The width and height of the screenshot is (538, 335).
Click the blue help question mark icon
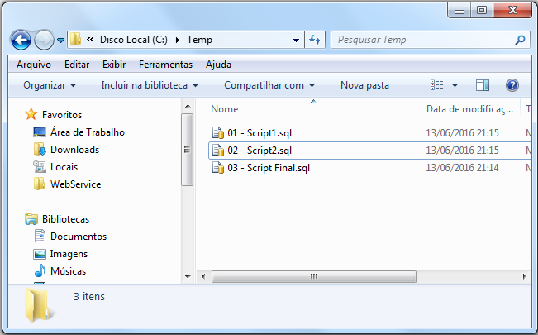512,85
